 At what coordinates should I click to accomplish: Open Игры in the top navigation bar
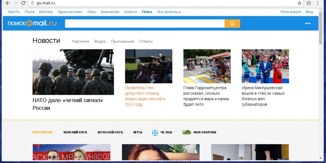coord(91,12)
